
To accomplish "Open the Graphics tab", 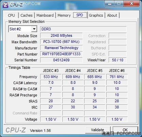I will pyautogui.click(x=96, y=15).
